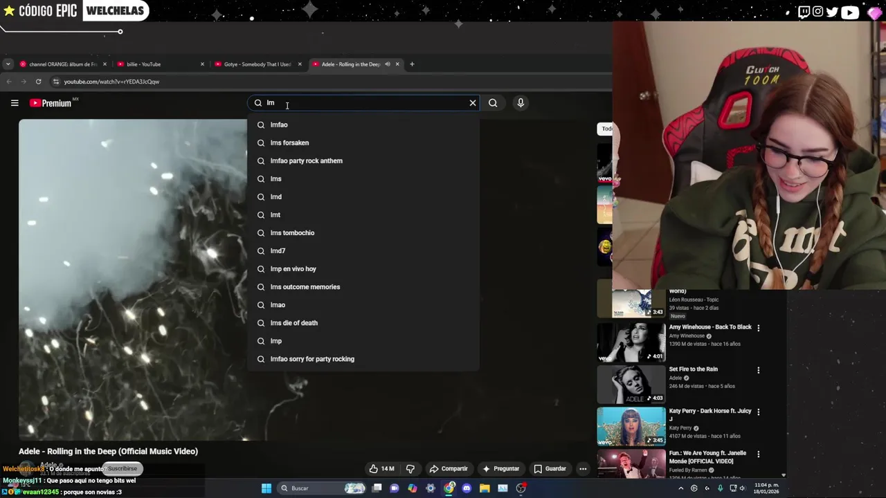The width and height of the screenshot is (886, 498).
Task: Open File Explorer from the taskbar
Action: click(485, 488)
